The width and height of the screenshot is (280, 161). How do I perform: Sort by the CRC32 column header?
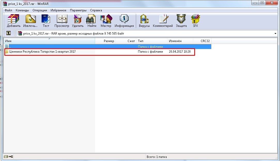click(x=202, y=41)
